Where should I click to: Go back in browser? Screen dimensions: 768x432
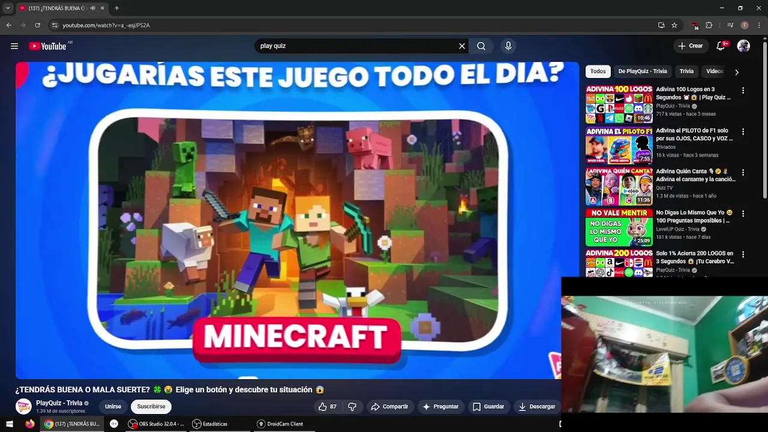[9, 25]
